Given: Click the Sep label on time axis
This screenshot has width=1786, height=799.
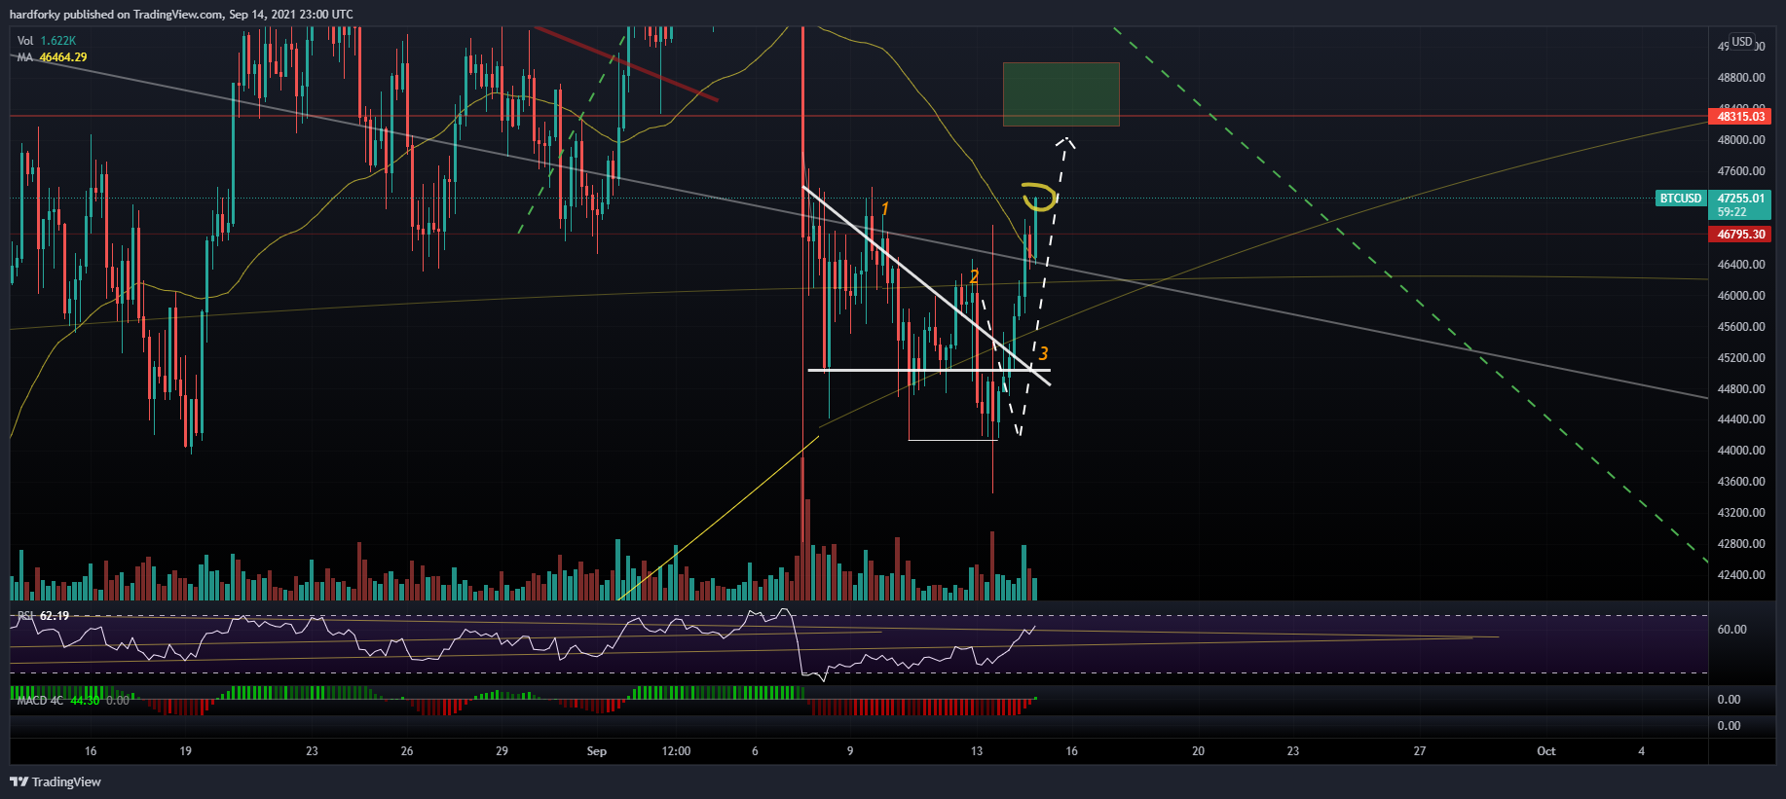Looking at the screenshot, I should click(x=597, y=751).
